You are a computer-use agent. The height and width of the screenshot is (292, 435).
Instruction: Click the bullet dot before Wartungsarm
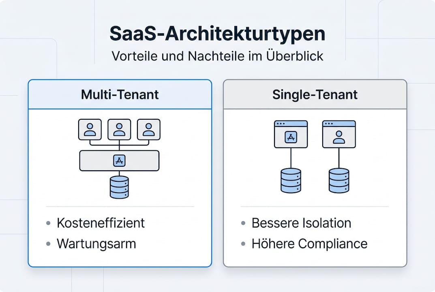(49, 244)
